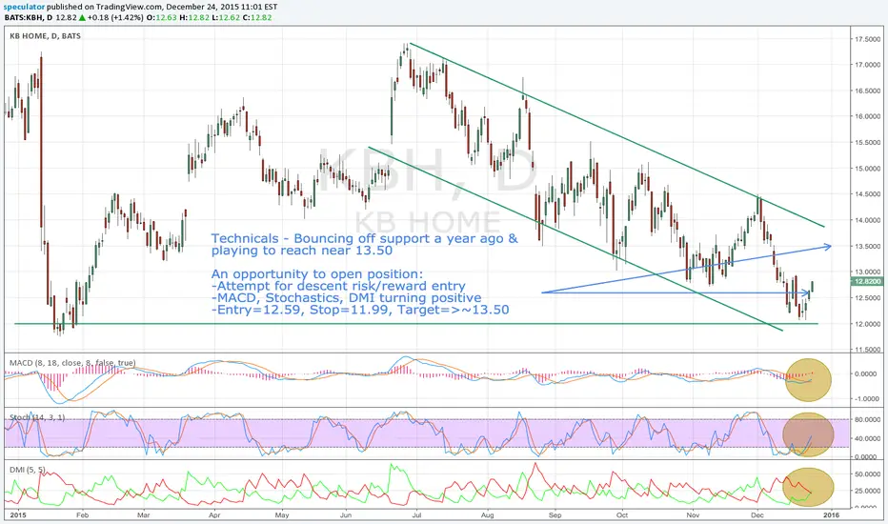Click the 16.5000 price axis label
The height and width of the screenshot is (524, 888).
click(867, 91)
